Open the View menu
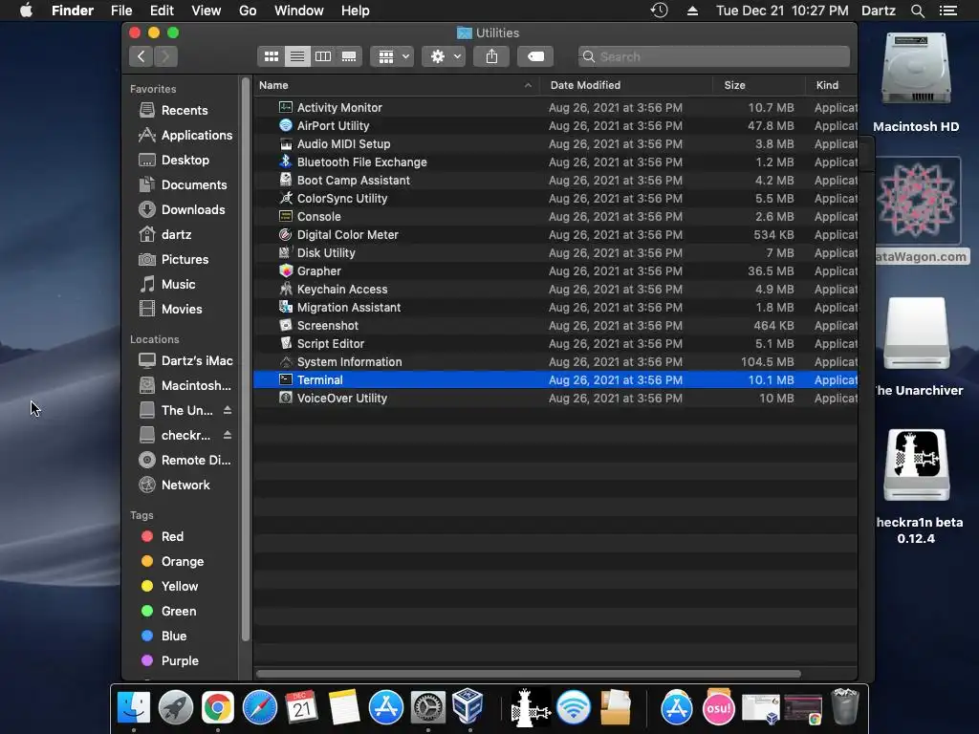This screenshot has height=734, width=979. [207, 11]
